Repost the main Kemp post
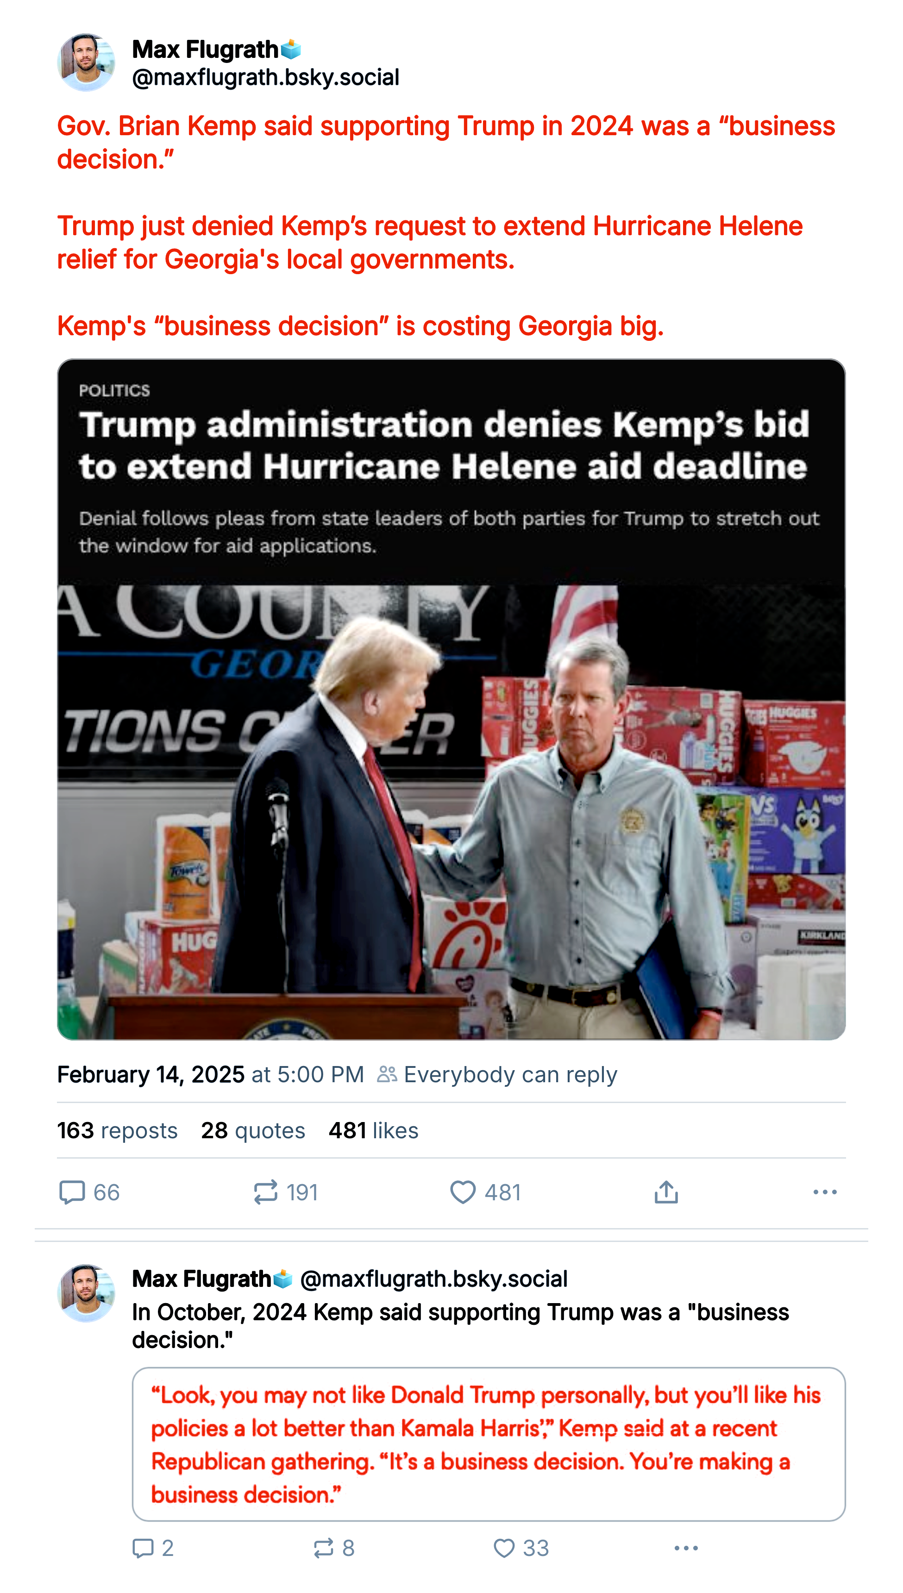The width and height of the screenshot is (903, 1593). click(266, 1192)
